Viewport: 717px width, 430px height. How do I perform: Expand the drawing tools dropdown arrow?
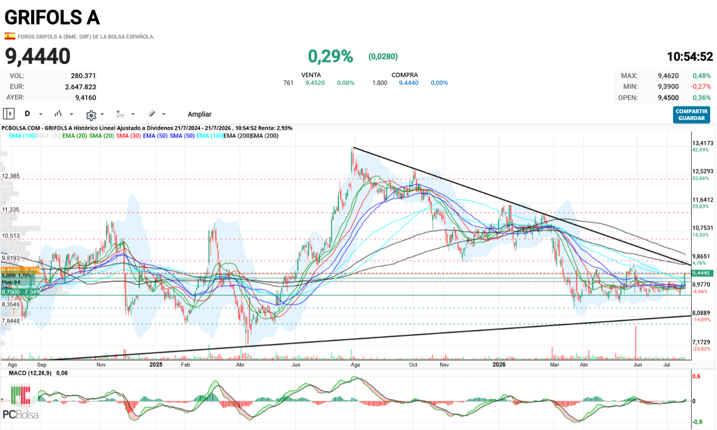164,114
